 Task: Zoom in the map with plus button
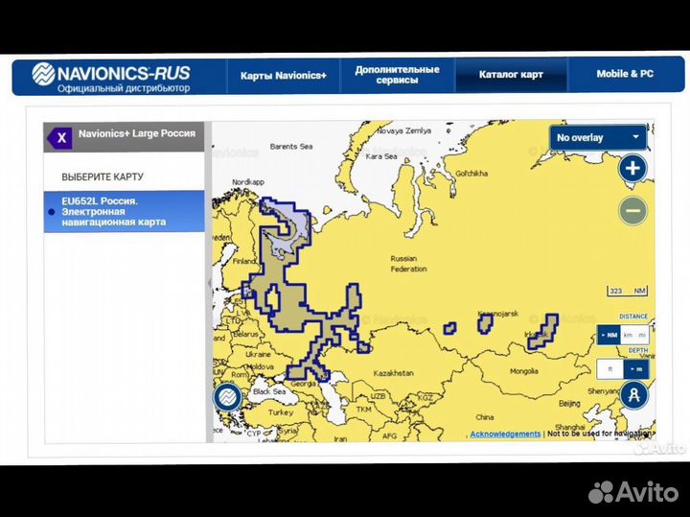point(632,168)
